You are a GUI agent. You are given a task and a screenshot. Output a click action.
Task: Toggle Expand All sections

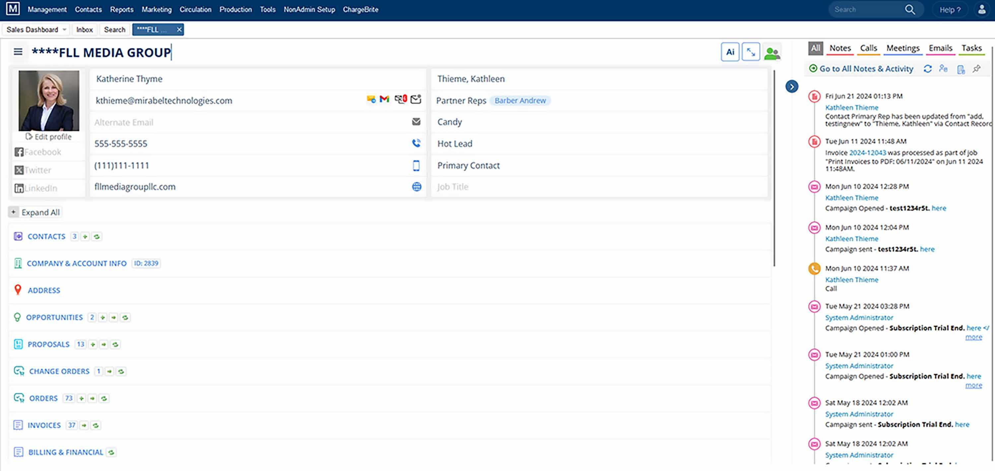(35, 212)
